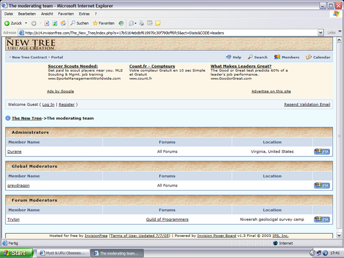This screenshot has height=258, width=344.
Task: Click the PM button for Trylon
Action: 322,219
